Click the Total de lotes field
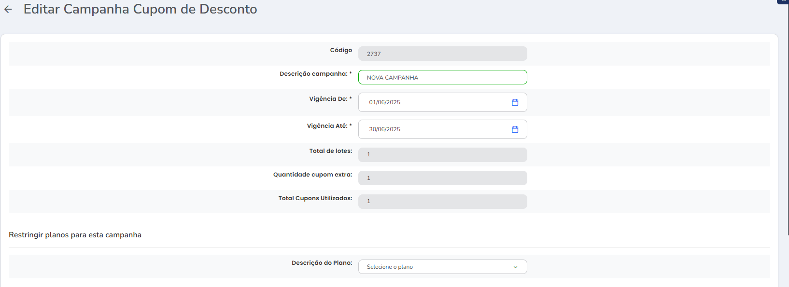789x287 pixels. tap(442, 154)
